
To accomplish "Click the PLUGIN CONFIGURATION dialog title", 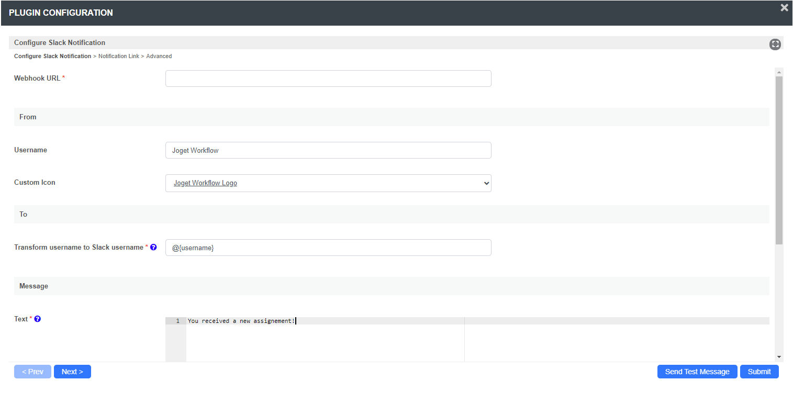I will (x=61, y=13).
